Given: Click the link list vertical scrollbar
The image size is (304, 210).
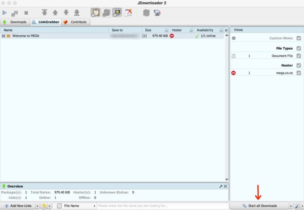Looking at the screenshot, I should [226, 107].
